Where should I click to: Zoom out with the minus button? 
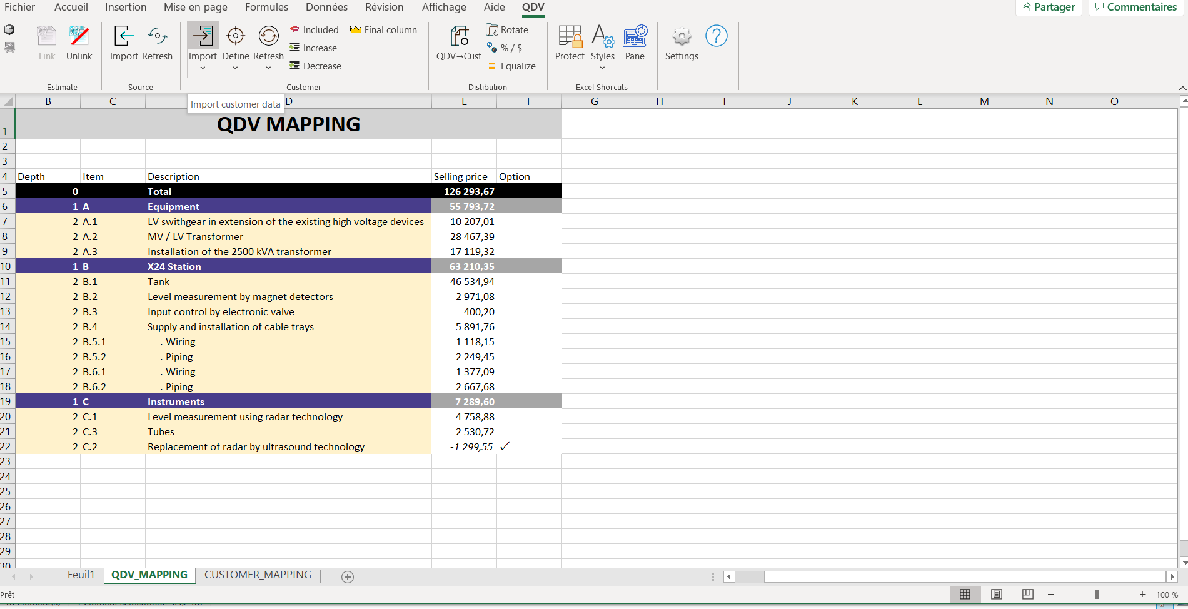pos(1051,595)
